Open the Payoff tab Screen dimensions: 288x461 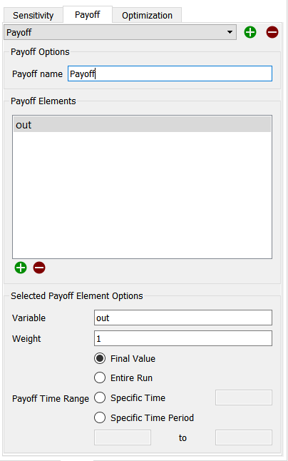point(88,15)
